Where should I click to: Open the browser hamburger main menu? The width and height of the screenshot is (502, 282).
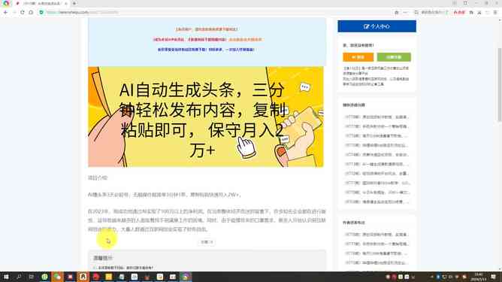click(x=495, y=12)
